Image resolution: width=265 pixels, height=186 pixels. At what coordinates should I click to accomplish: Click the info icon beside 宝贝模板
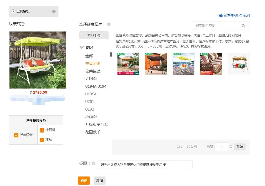pyautogui.click(x=54, y=11)
